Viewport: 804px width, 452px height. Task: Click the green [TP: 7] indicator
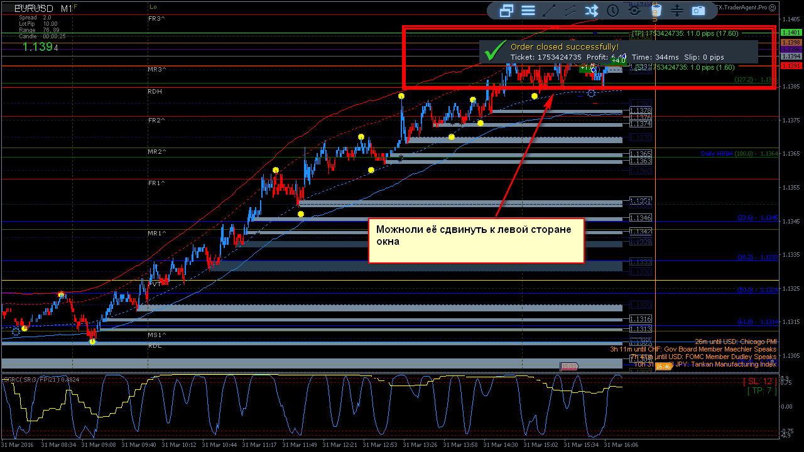tap(762, 391)
